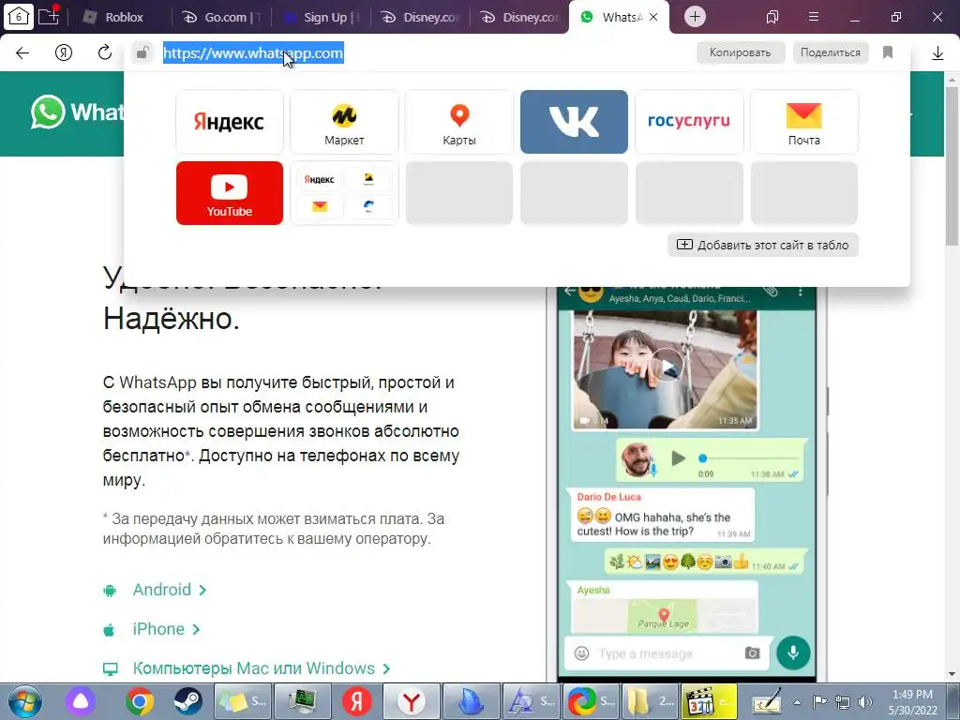The width and height of the screenshot is (960, 720).
Task: Click the Поделиться button
Action: pyautogui.click(x=831, y=52)
